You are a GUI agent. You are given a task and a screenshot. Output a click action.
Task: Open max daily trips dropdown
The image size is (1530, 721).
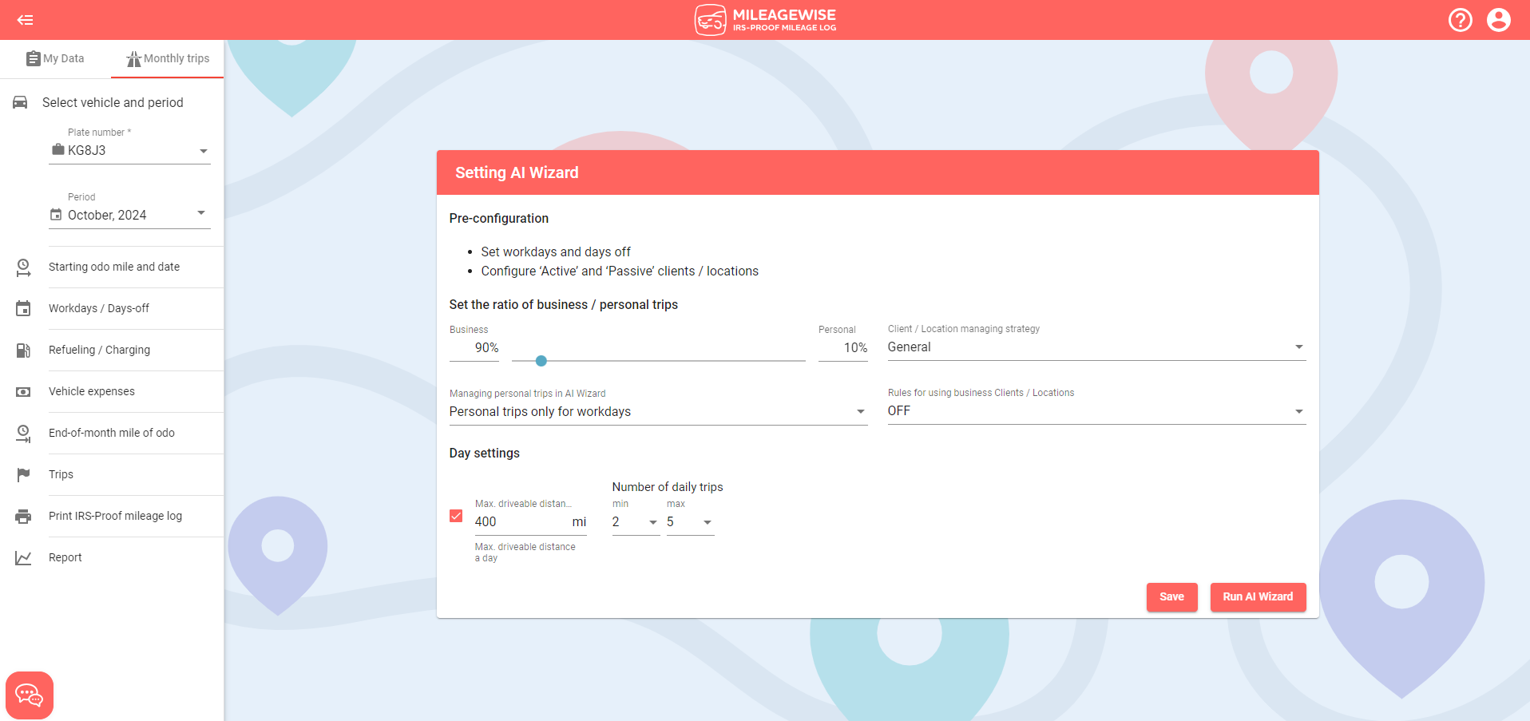[690, 521]
